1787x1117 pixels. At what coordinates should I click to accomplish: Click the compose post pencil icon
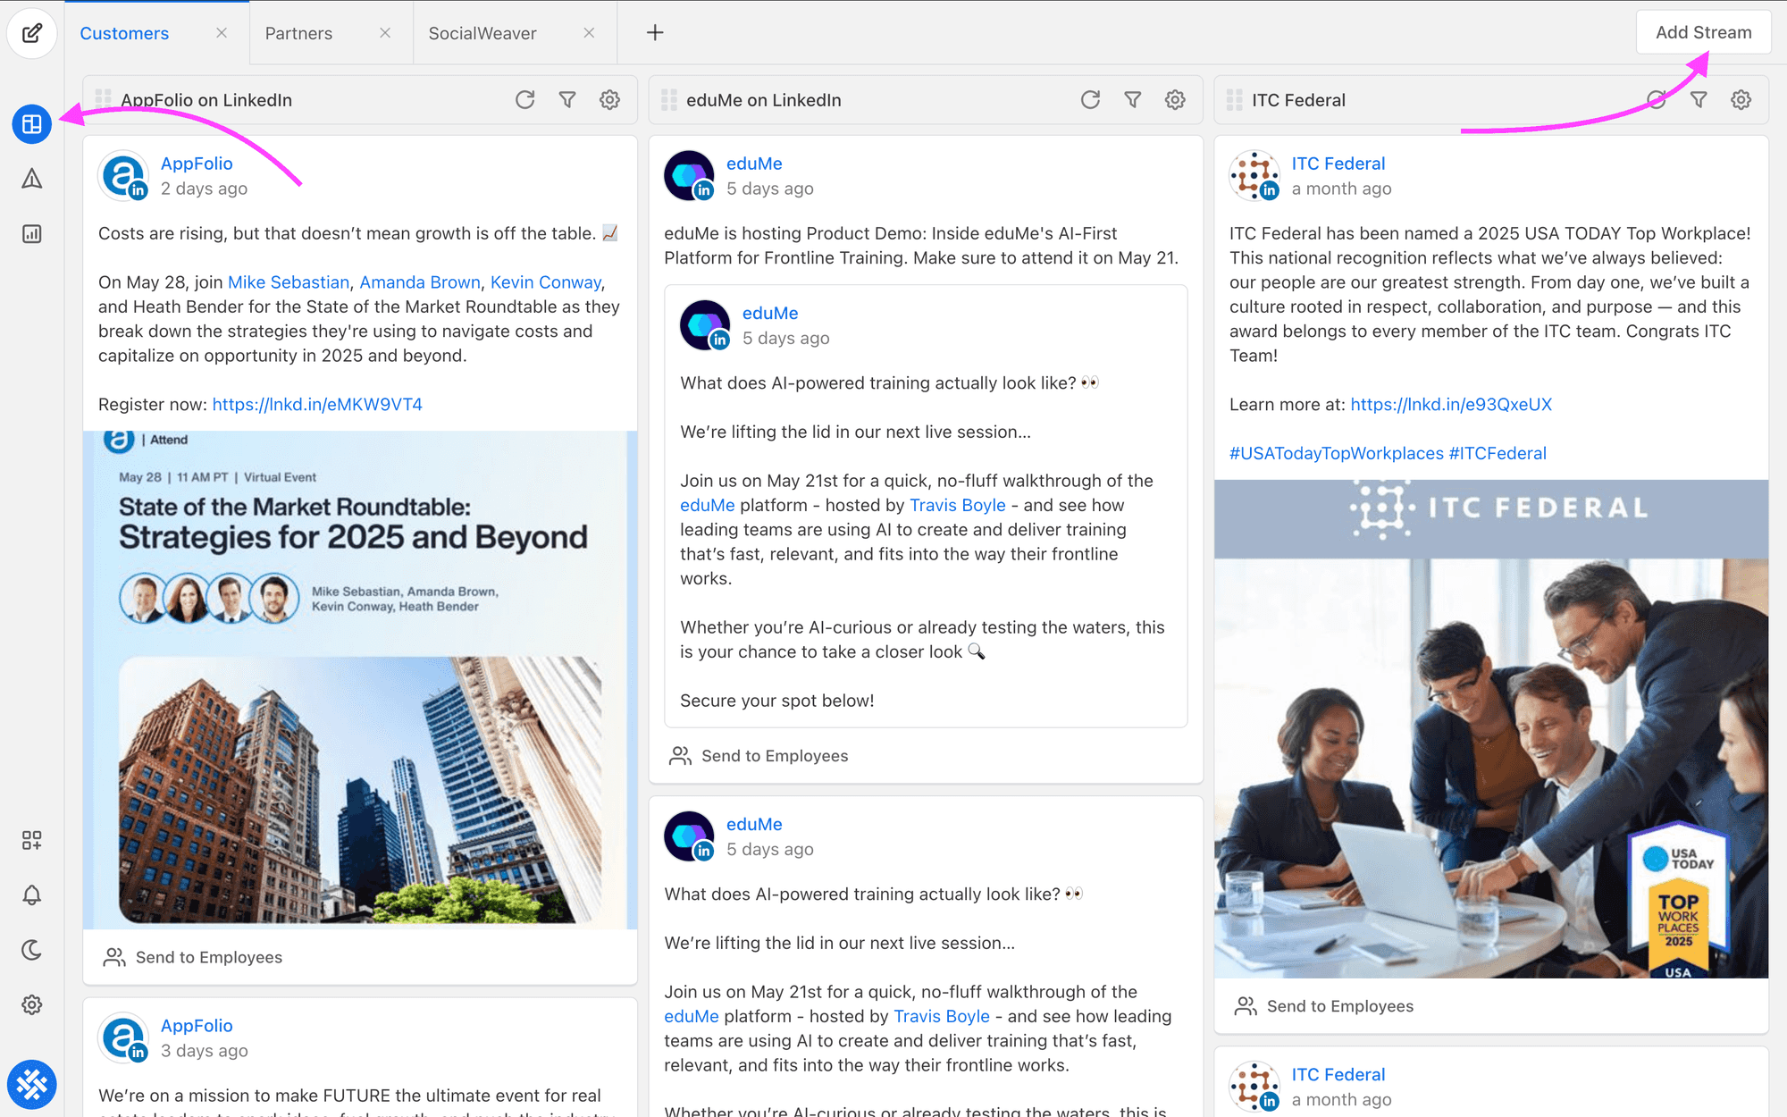[32, 33]
